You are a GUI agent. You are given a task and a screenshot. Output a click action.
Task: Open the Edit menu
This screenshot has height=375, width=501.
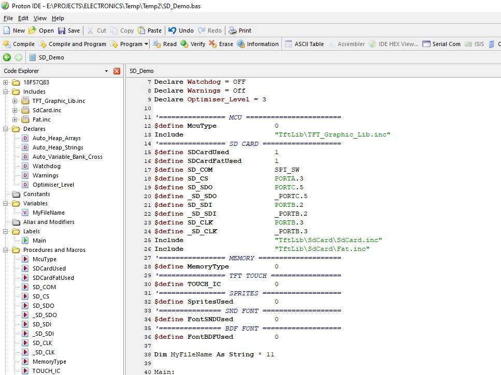coord(23,18)
